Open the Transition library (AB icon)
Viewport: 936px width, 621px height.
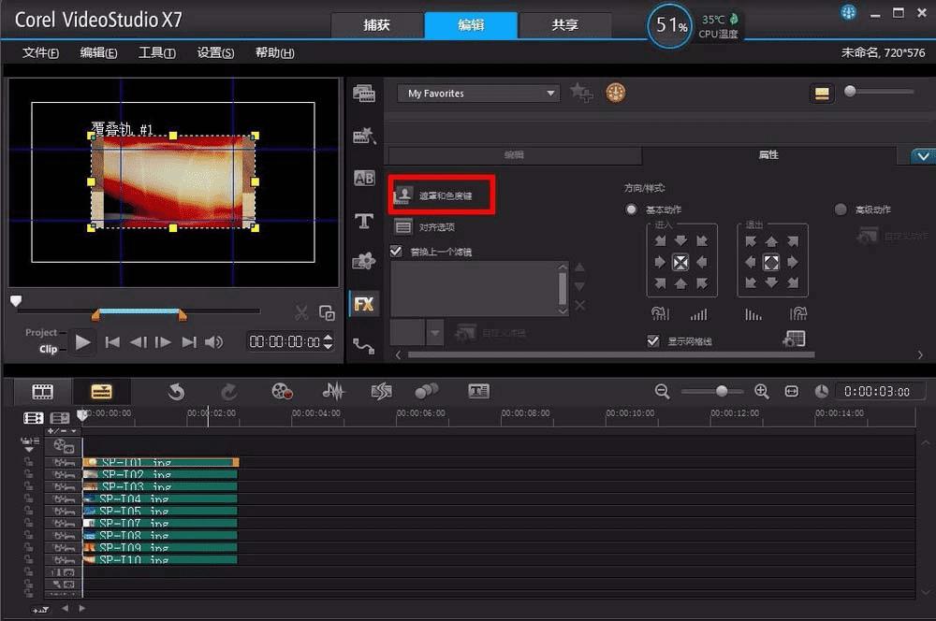tap(363, 179)
